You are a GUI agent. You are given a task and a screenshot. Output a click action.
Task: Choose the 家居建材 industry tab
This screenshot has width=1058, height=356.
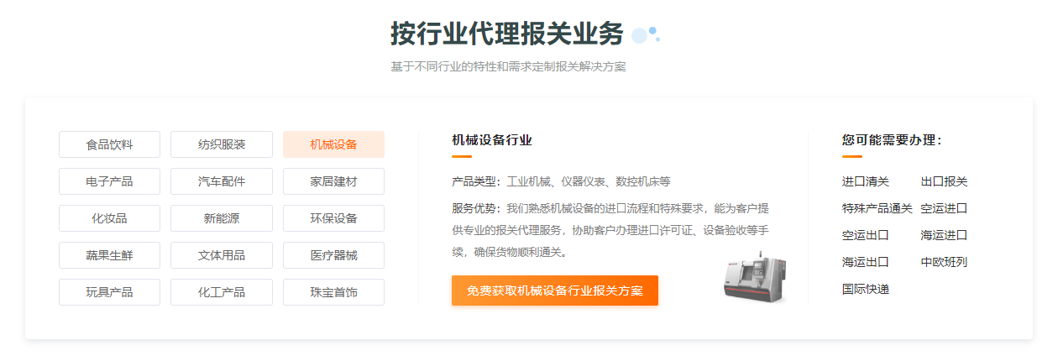click(333, 181)
